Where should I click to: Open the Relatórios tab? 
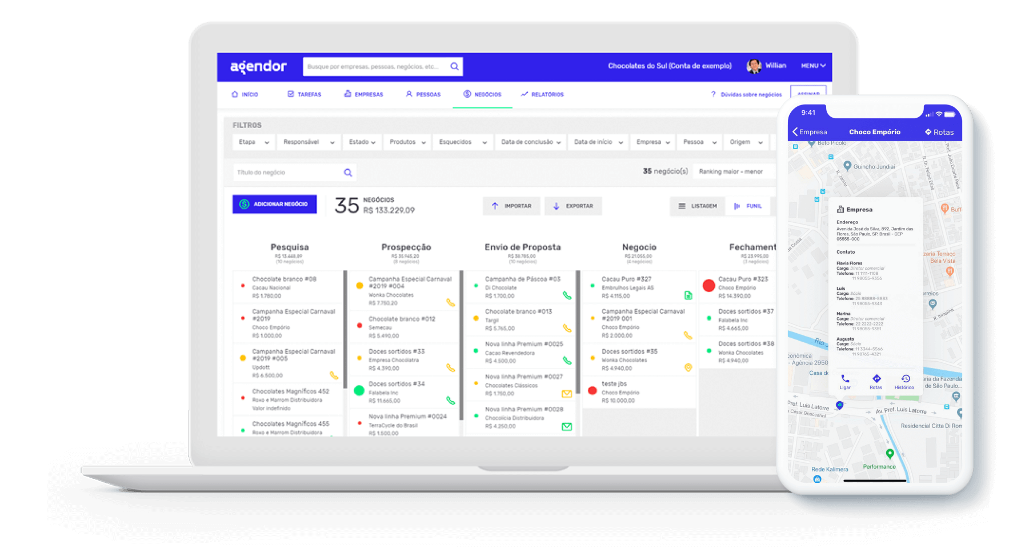coord(542,94)
